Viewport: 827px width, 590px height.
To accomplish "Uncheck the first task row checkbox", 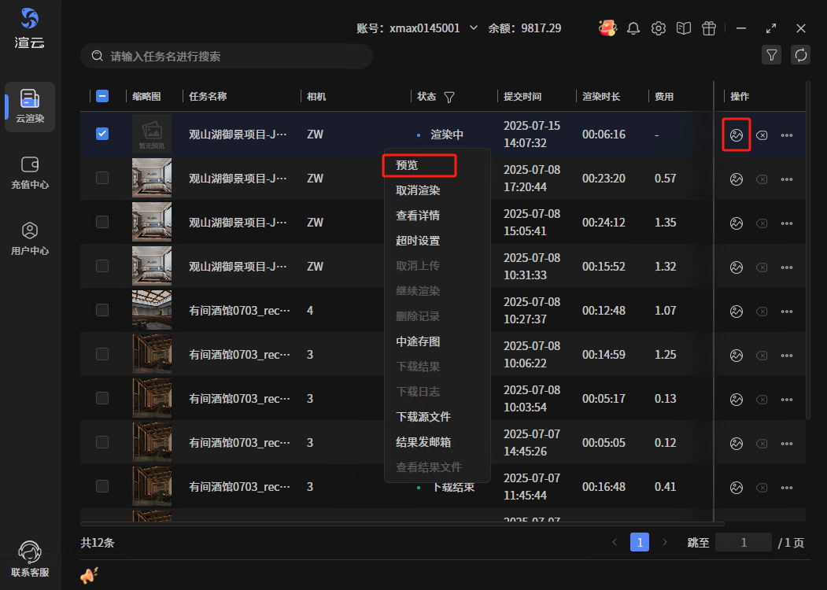I will point(102,134).
